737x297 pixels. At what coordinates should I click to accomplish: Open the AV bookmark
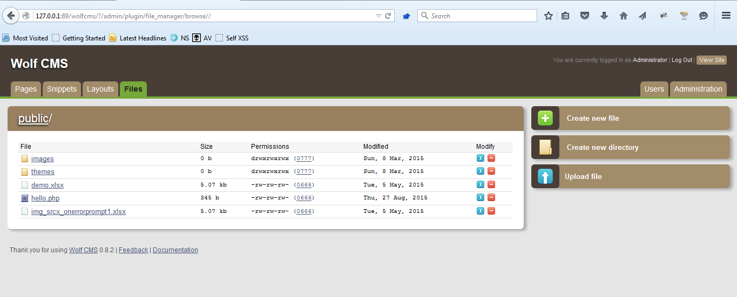(x=202, y=38)
